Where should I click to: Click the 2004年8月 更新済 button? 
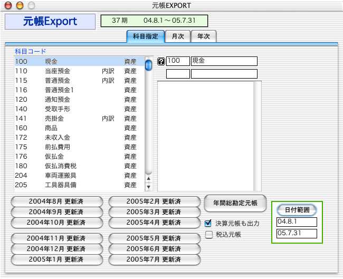pyautogui.click(x=55, y=201)
